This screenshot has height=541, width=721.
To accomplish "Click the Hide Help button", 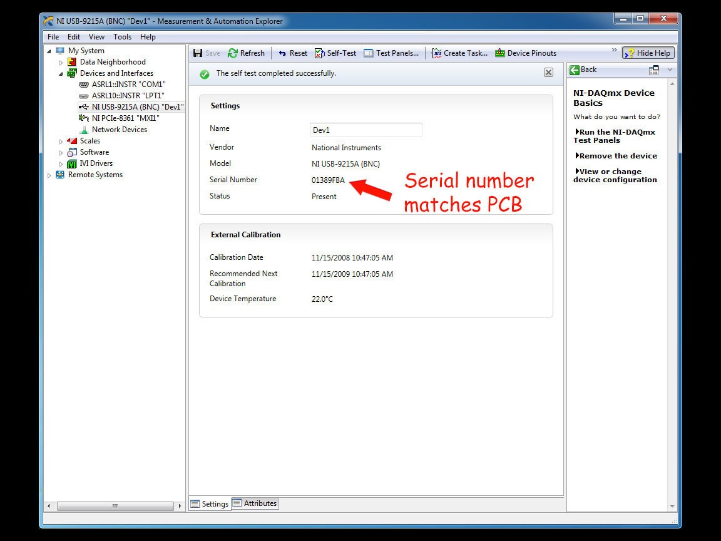I will pyautogui.click(x=648, y=53).
